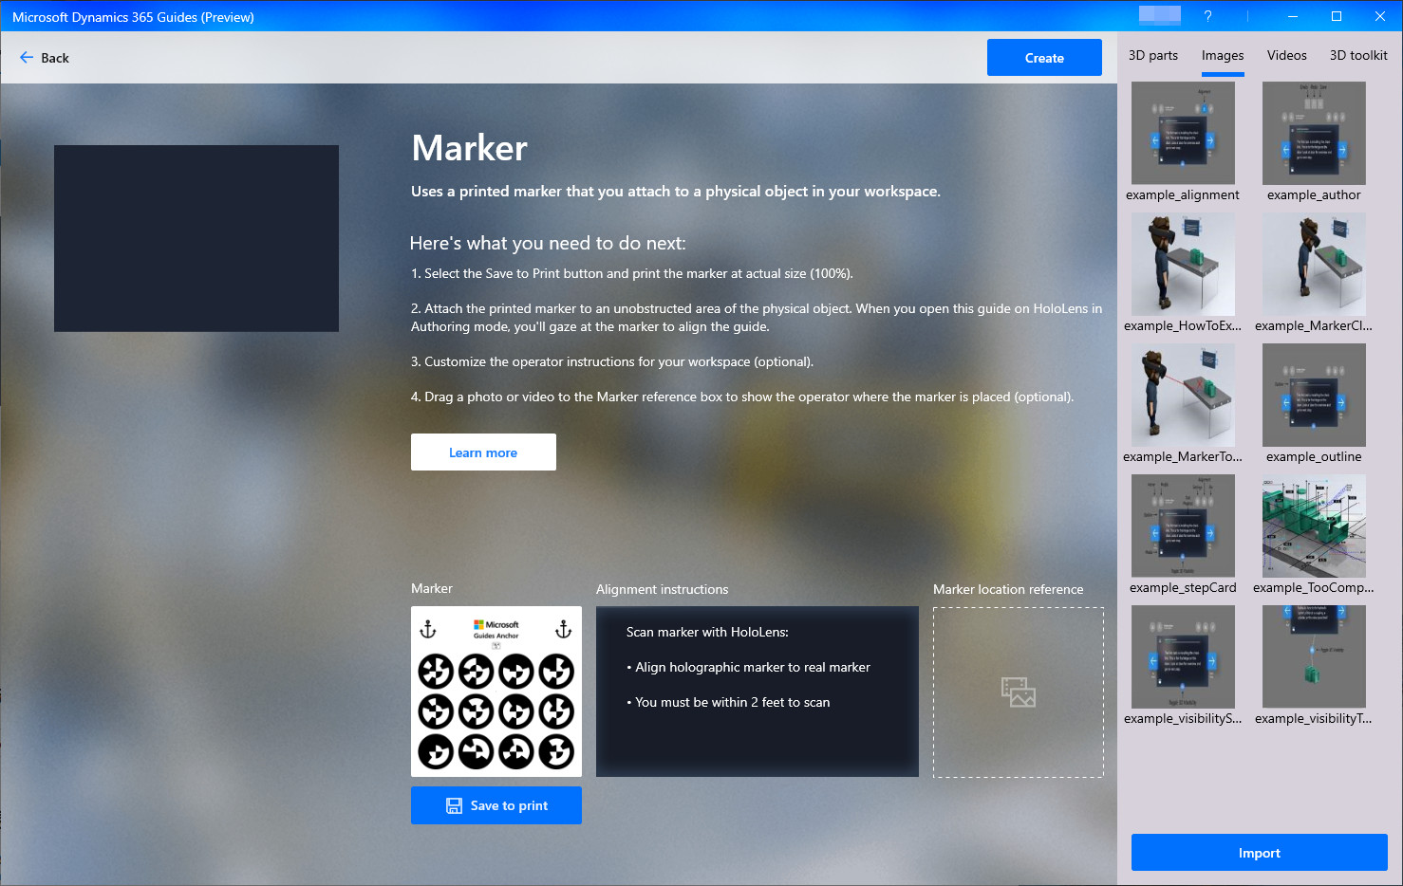Screen dimensions: 1403x886
Task: Open help with the question mark icon
Action: point(1207,15)
